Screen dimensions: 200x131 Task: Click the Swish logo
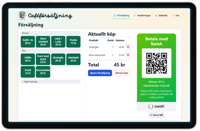click(x=156, y=106)
